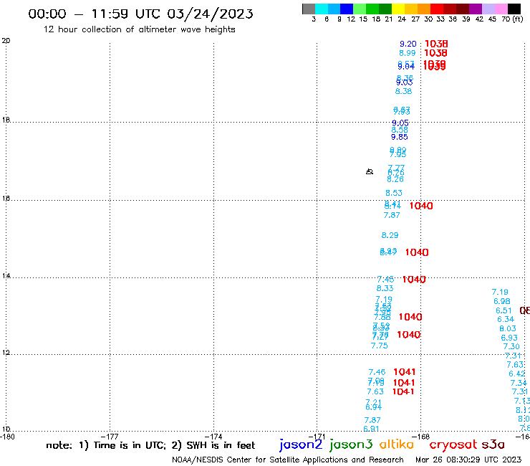530x466 pixels.
Task: Click the right-track reading 6.42
Action: click(x=517, y=374)
